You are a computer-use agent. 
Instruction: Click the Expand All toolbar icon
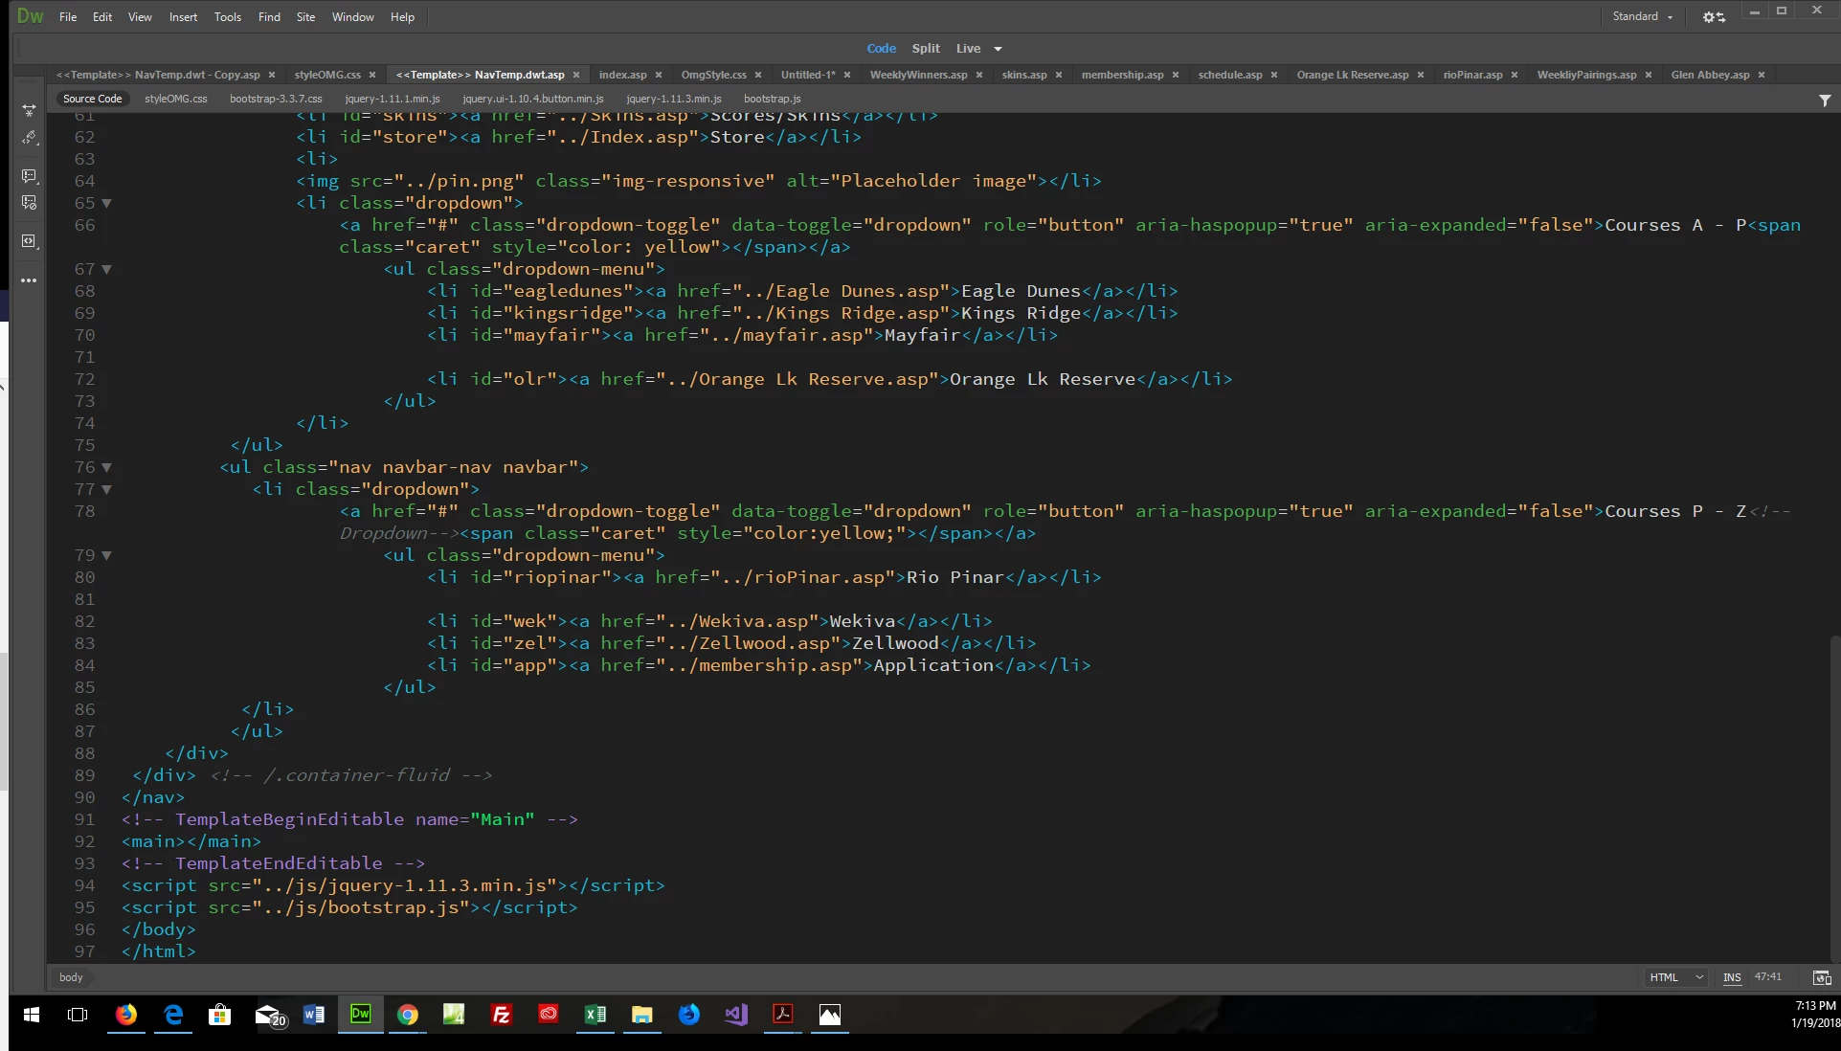pos(29,110)
